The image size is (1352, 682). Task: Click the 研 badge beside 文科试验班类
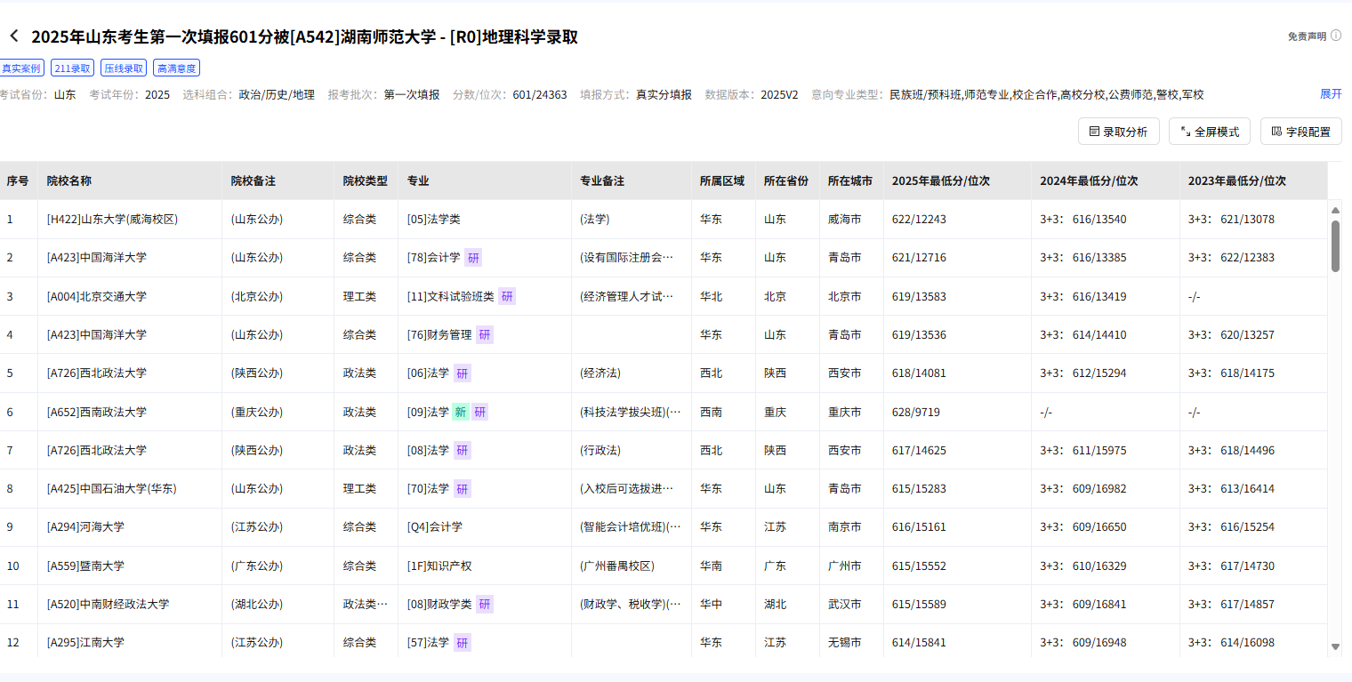coord(505,296)
